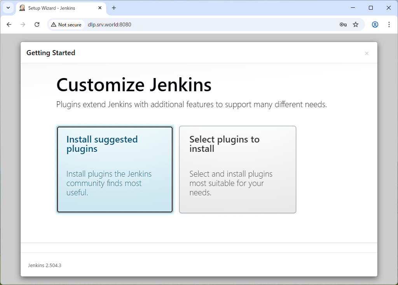Image resolution: width=398 pixels, height=285 pixels.
Task: Open a new browser tab
Action: (114, 8)
